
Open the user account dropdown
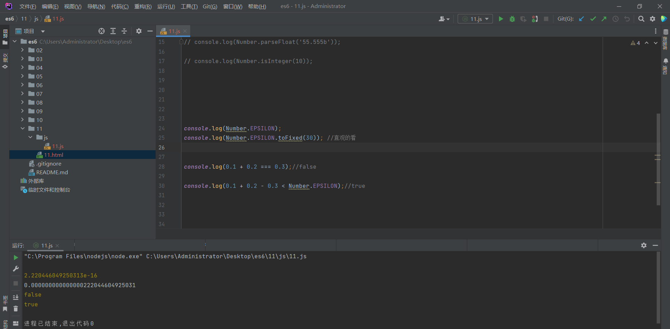click(x=444, y=19)
